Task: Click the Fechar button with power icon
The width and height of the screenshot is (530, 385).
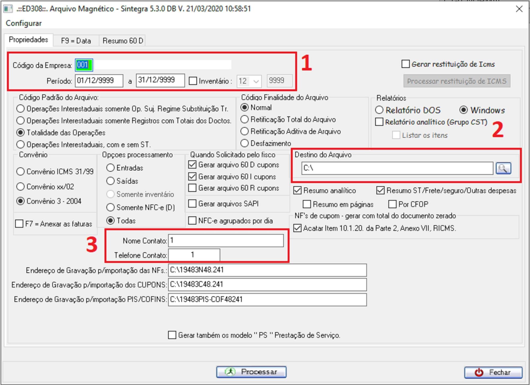Action: coord(493,373)
